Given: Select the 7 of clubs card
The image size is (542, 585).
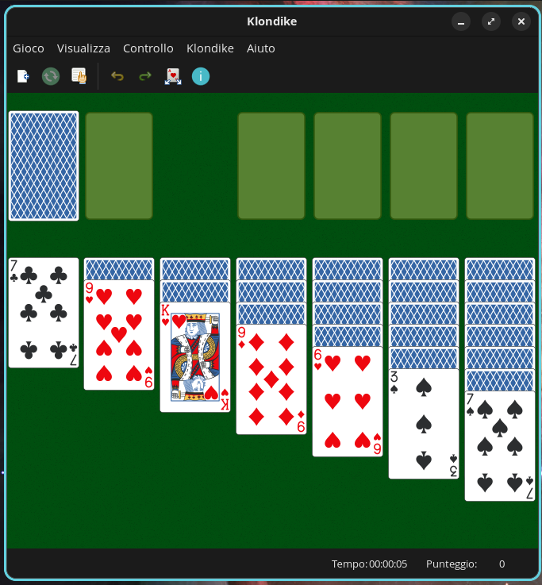Looking at the screenshot, I should click(44, 313).
